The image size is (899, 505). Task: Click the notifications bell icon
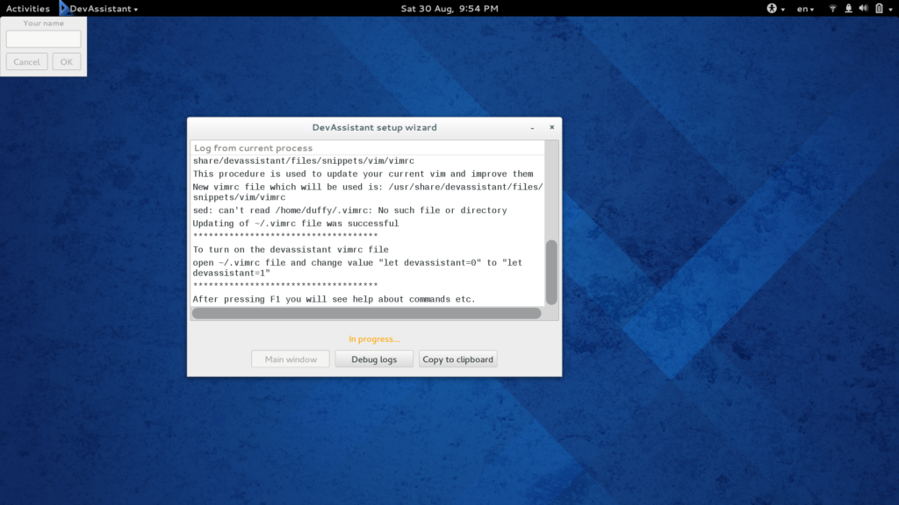click(848, 9)
